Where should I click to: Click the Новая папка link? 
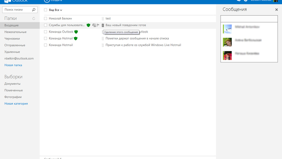[13, 65]
